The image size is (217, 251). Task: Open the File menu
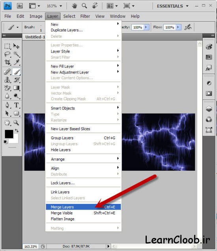[7, 16]
